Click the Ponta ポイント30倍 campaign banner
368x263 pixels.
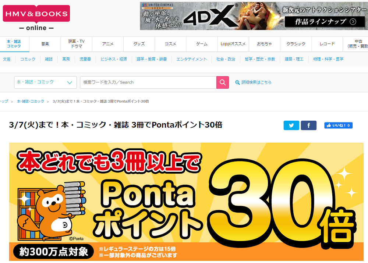[186, 202]
